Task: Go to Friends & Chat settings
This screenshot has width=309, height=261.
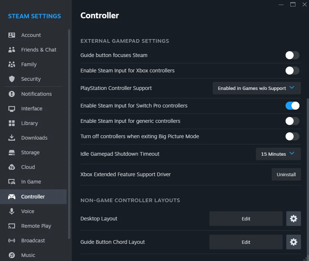Action: pos(33,50)
